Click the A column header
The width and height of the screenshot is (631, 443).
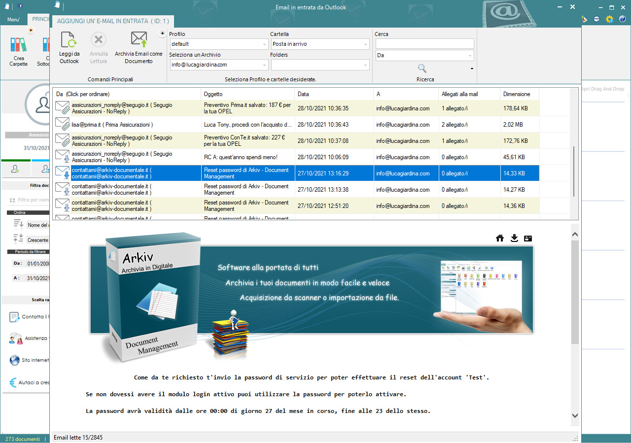[406, 94]
